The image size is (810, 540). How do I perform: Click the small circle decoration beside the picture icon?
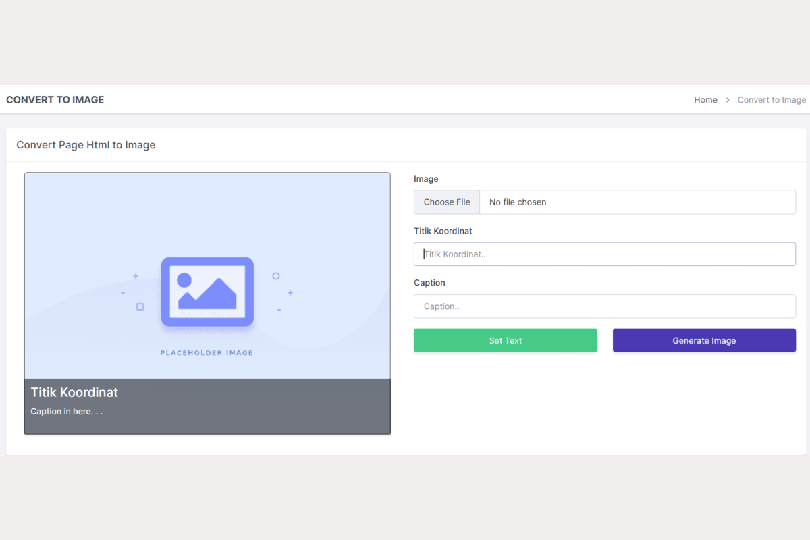pyautogui.click(x=275, y=276)
